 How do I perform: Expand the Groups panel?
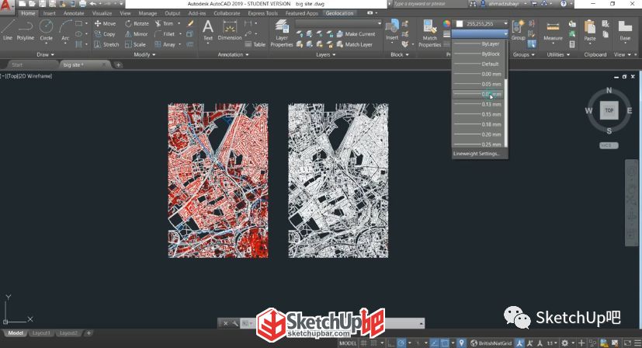pos(524,54)
